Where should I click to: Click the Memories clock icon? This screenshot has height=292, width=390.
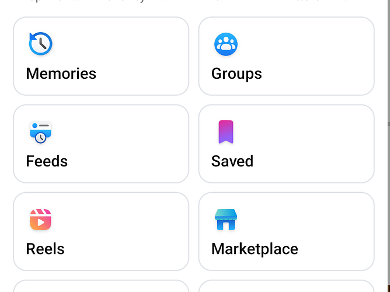tap(40, 44)
